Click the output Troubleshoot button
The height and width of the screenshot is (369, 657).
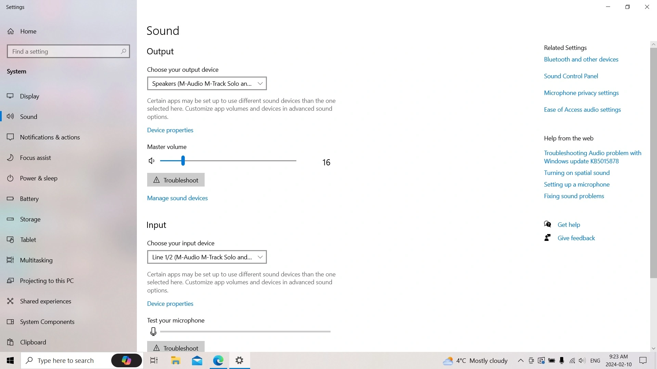tap(176, 180)
